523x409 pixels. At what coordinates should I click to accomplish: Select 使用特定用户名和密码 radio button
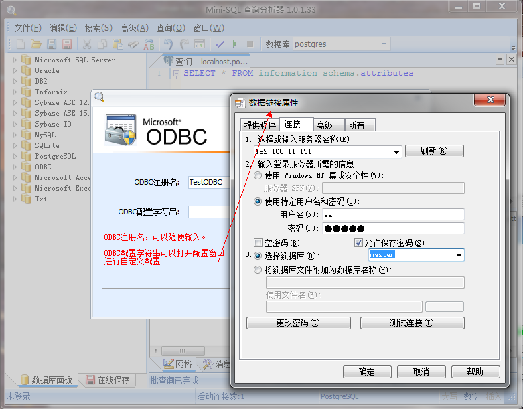point(258,201)
